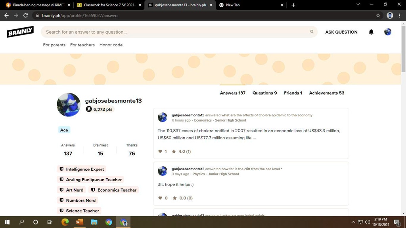Click the browser address bar URL
406x228 pixels.
pos(80,15)
